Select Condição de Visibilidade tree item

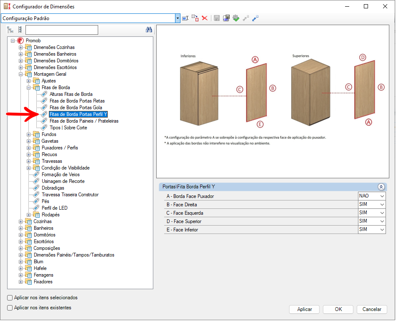click(66, 168)
